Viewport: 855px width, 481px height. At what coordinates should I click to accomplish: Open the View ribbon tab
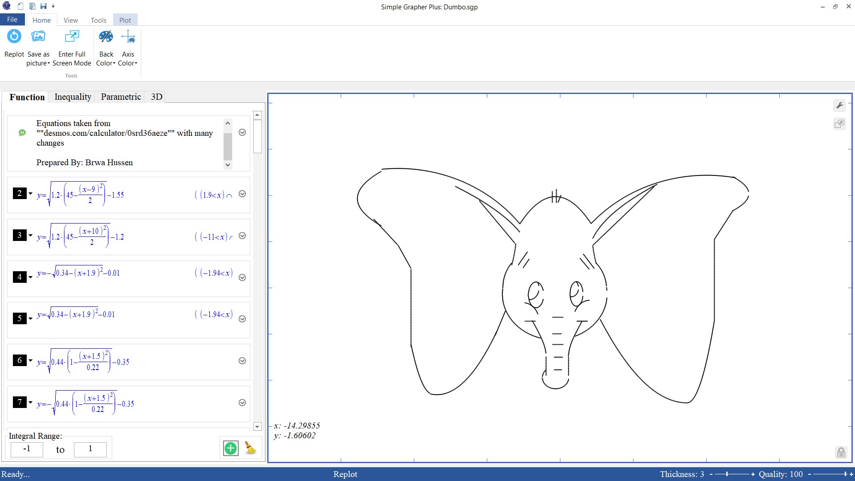70,20
